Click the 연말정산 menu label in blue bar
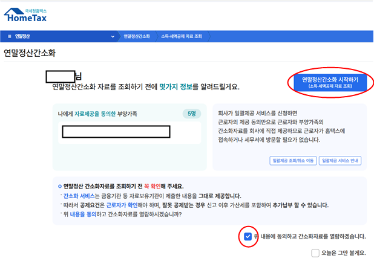Viewport: 374px width, 261px height. pyautogui.click(x=22, y=37)
